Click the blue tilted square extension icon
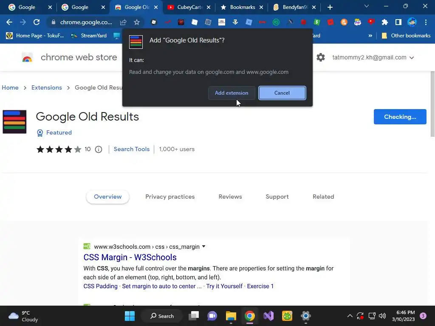 pyautogui.click(x=249, y=22)
